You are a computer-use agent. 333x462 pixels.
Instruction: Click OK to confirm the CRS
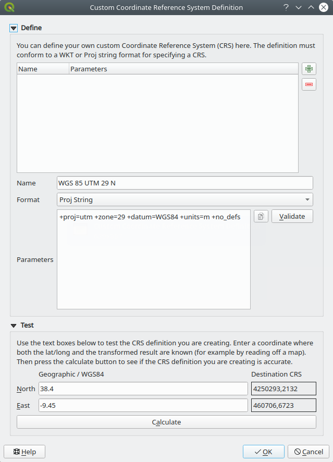(263, 452)
